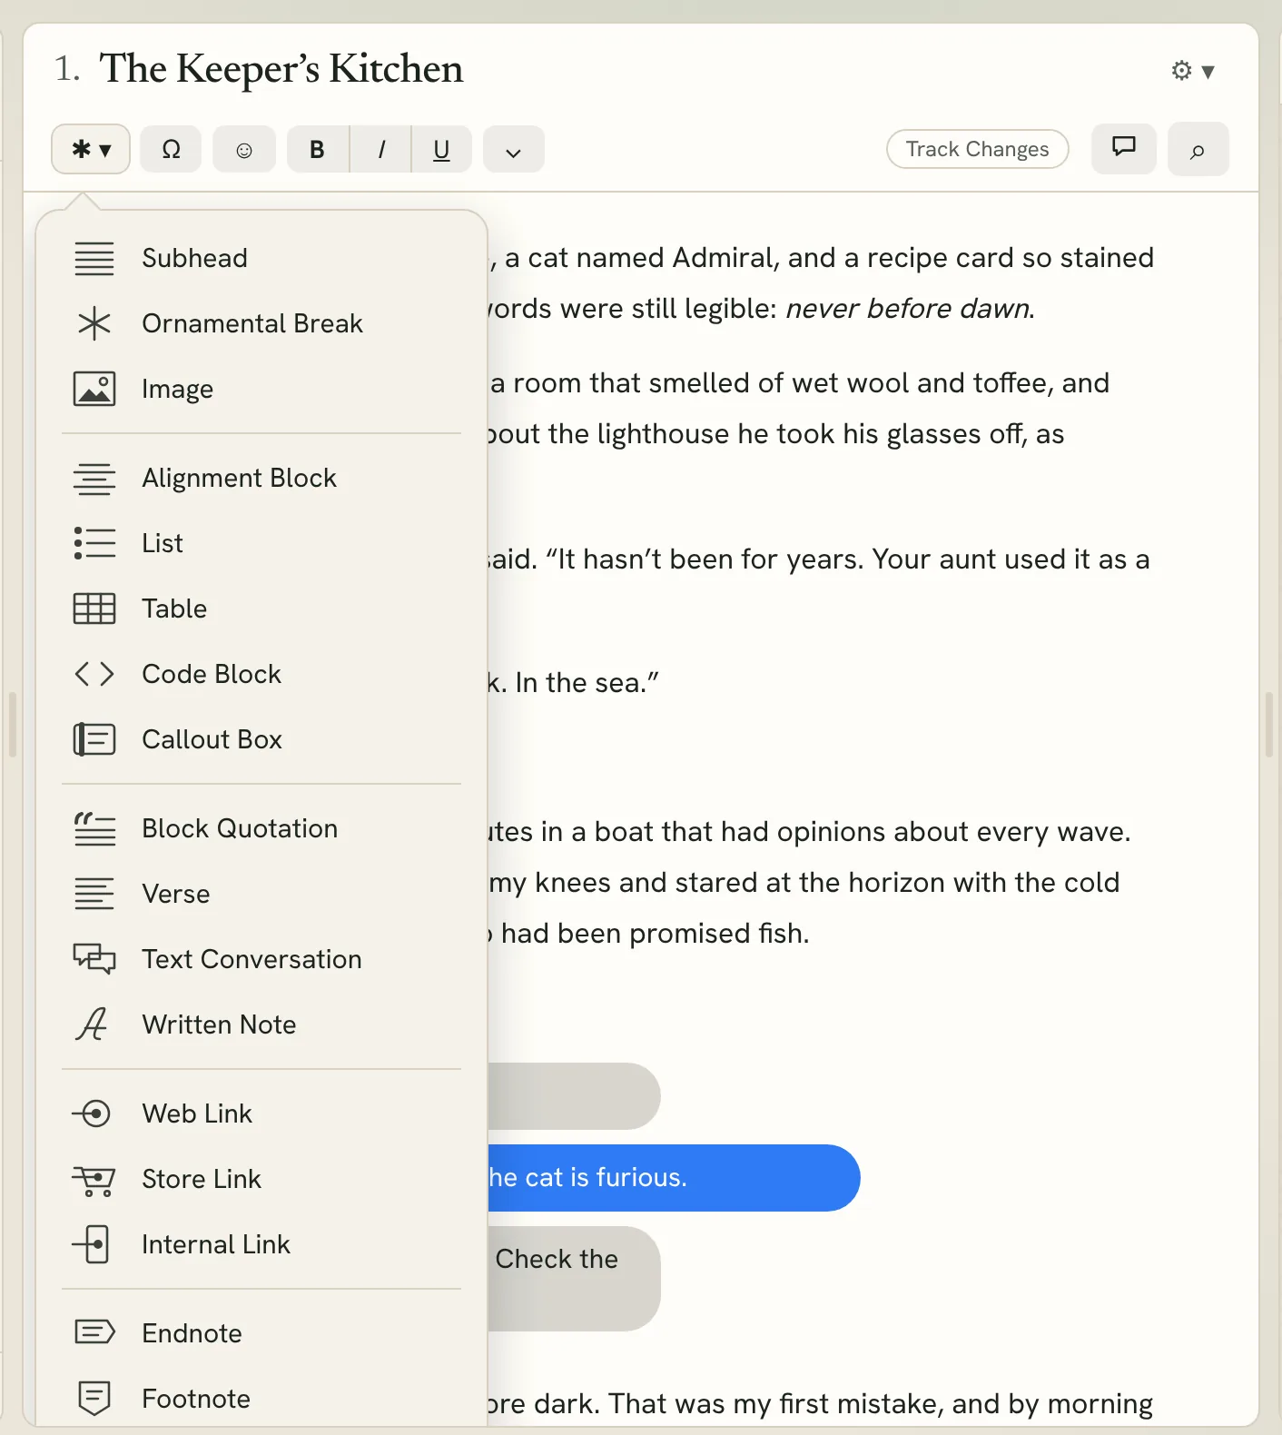Select the blue message bubble about the cat
The height and width of the screenshot is (1435, 1282).
pyautogui.click(x=674, y=1178)
